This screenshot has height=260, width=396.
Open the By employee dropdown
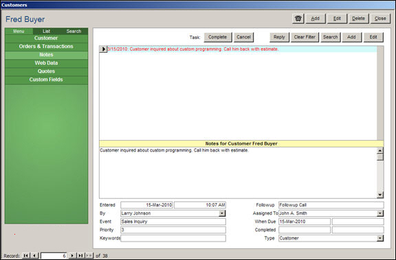click(222, 213)
